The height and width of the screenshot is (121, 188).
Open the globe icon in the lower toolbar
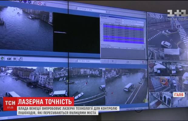[x=2, y=58]
